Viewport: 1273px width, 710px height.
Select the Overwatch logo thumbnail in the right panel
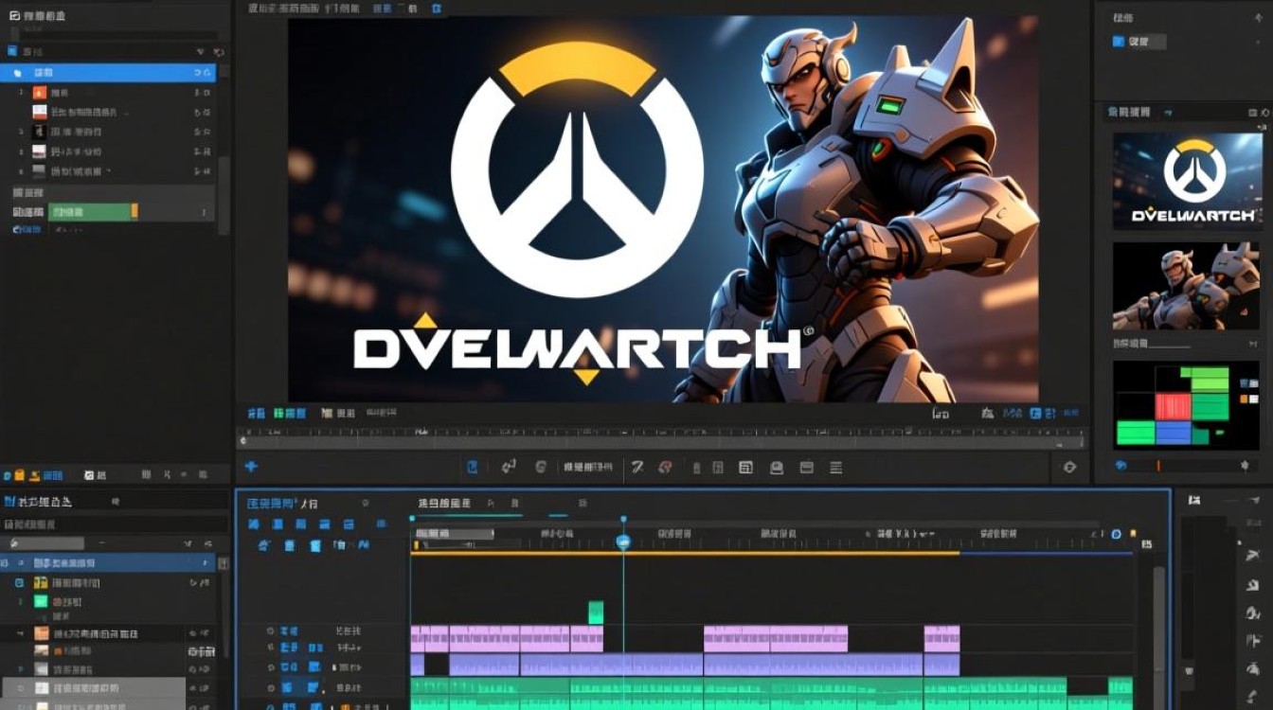point(1187,181)
